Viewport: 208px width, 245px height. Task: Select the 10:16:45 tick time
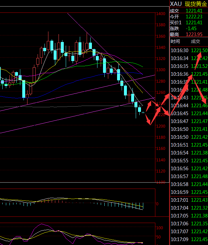click(x=180, y=113)
